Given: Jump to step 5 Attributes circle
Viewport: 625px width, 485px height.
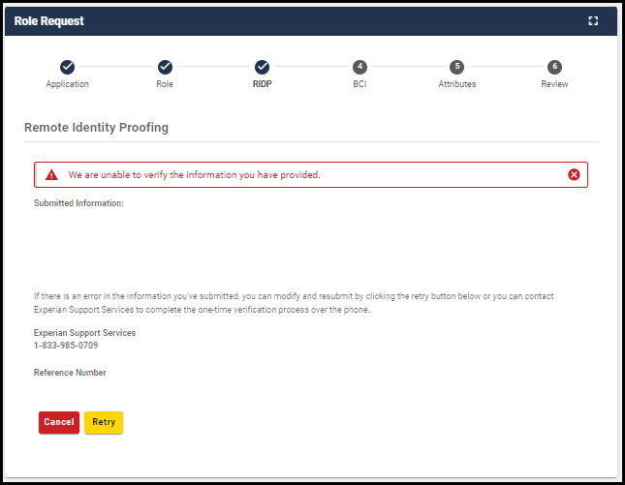Looking at the screenshot, I should [457, 67].
